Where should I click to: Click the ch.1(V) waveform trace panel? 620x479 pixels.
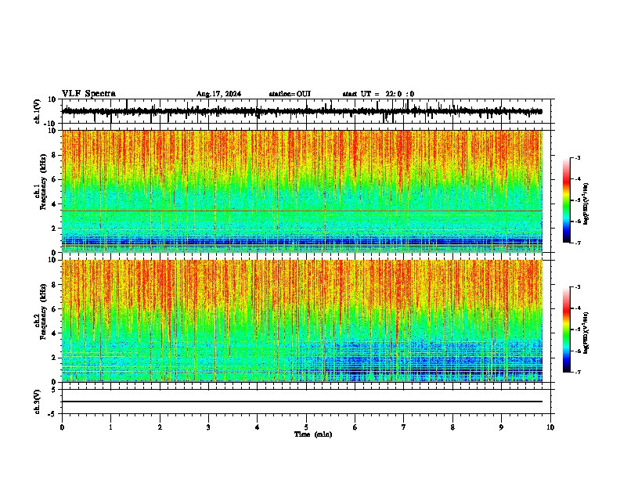point(306,111)
